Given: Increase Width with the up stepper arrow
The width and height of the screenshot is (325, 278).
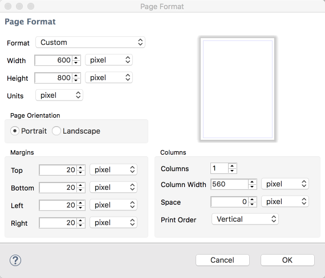Looking at the screenshot, I should coord(76,58).
